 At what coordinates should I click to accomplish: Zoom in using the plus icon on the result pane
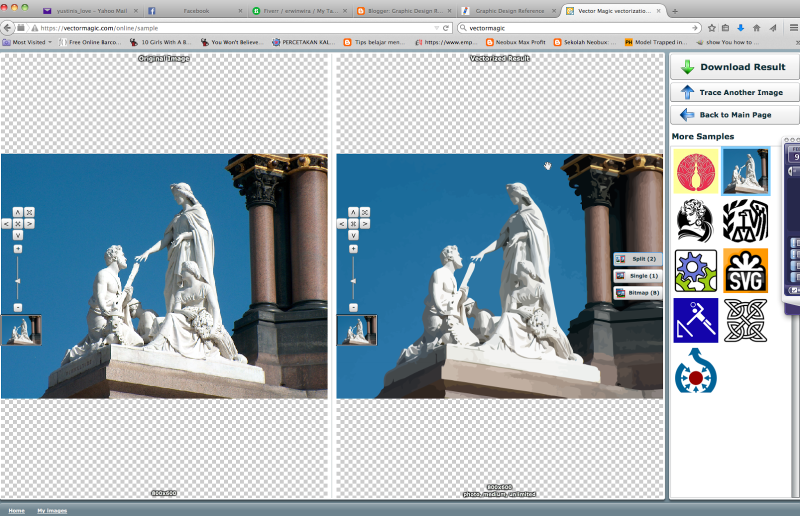tap(353, 248)
